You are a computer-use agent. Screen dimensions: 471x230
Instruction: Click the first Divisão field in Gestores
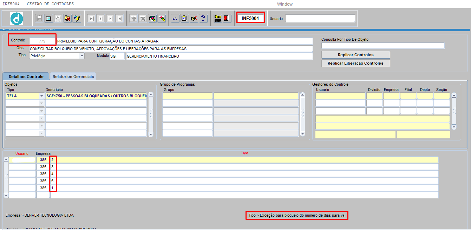374,96
